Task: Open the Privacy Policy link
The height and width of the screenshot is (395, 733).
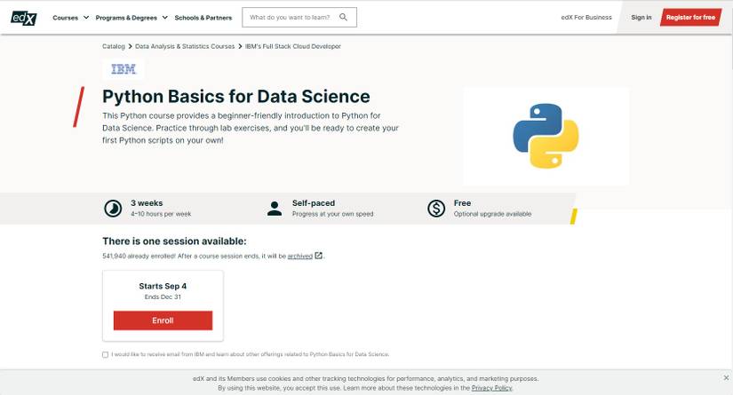Action: (491, 388)
